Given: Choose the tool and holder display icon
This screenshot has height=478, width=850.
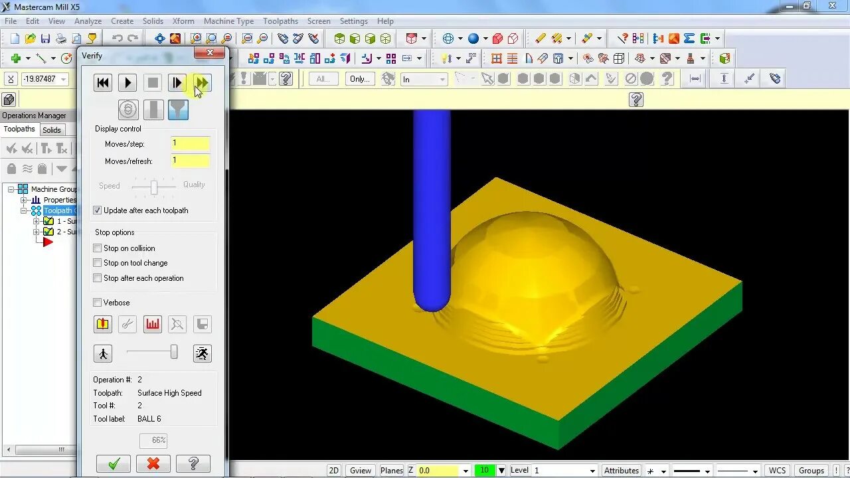Looking at the screenshot, I should point(178,110).
